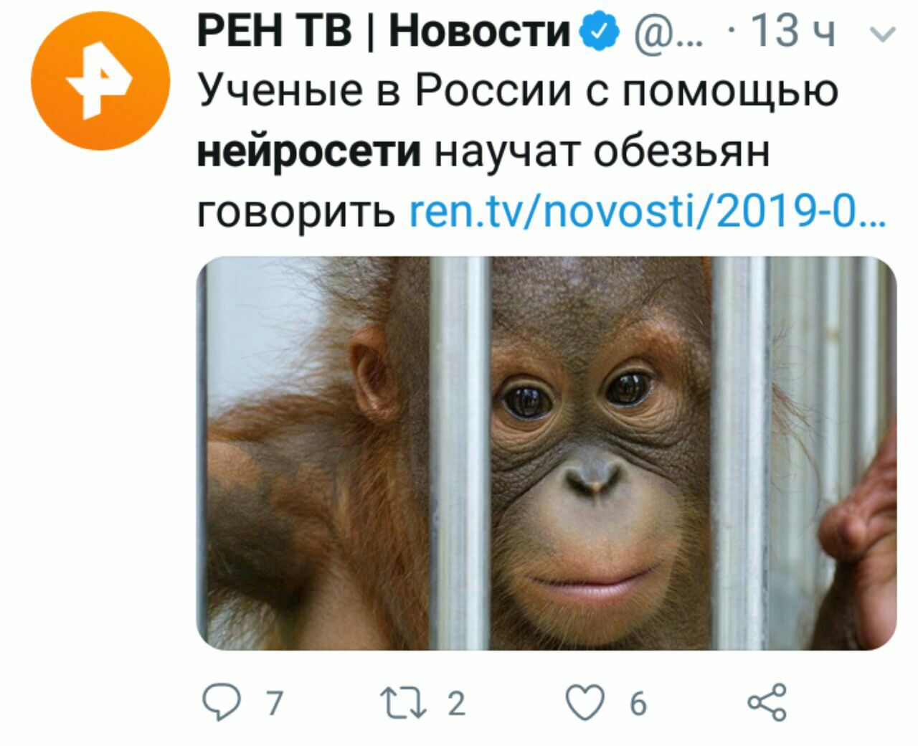Share the tweet via share icon

767,702
